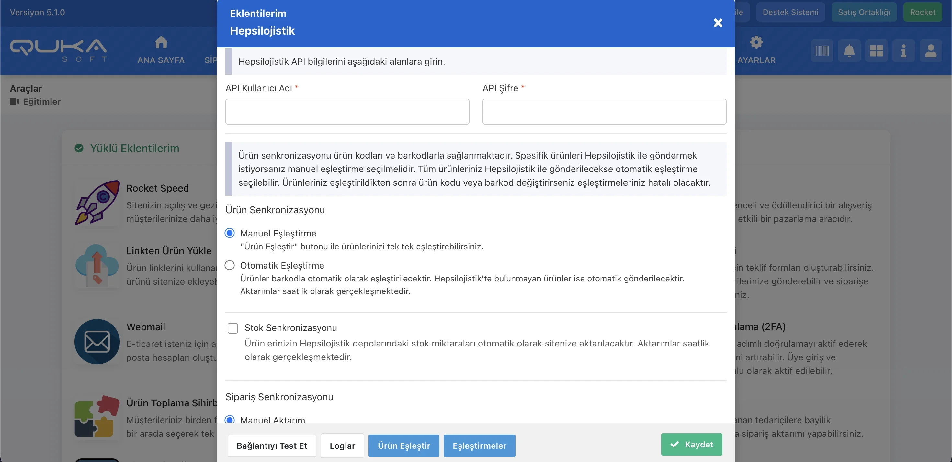Close the Hepsilojistik dialog
This screenshot has width=952, height=462.
tap(718, 23)
